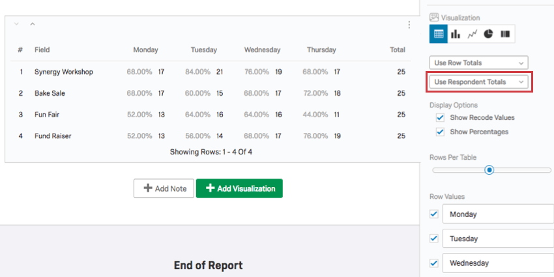The width and height of the screenshot is (554, 277).
Task: Switch to pie chart visualization
Action: [x=488, y=34]
